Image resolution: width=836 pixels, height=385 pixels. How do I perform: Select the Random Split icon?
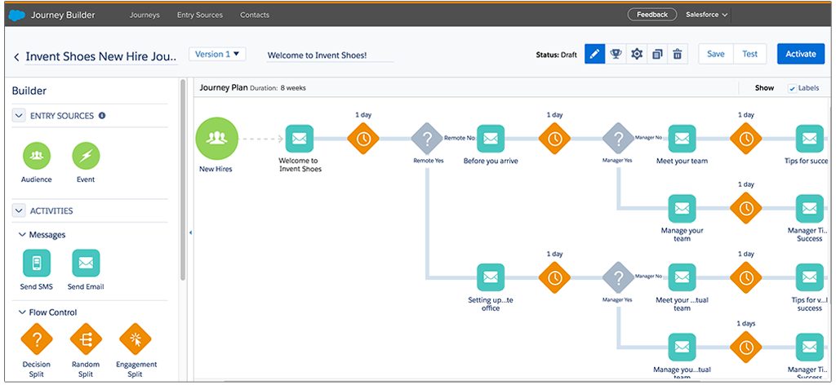point(87,340)
